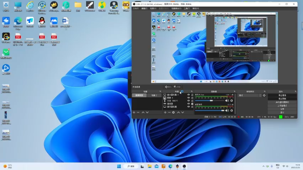Select the QQ Music desktop icon
The height and width of the screenshot is (170, 303).
click(102, 6)
